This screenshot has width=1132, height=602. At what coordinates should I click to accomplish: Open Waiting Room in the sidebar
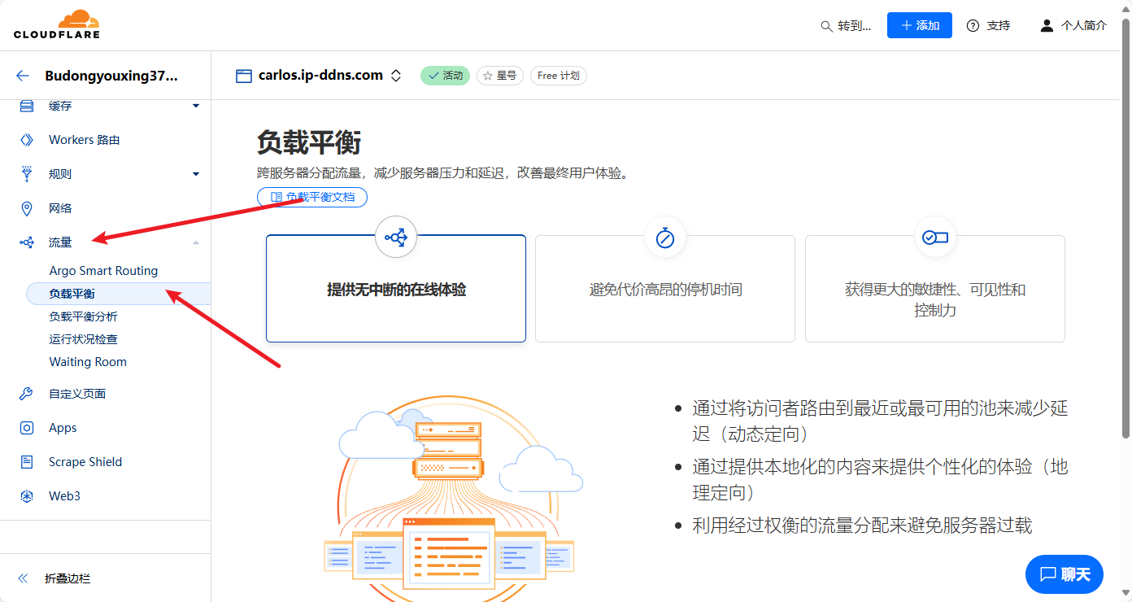point(88,362)
